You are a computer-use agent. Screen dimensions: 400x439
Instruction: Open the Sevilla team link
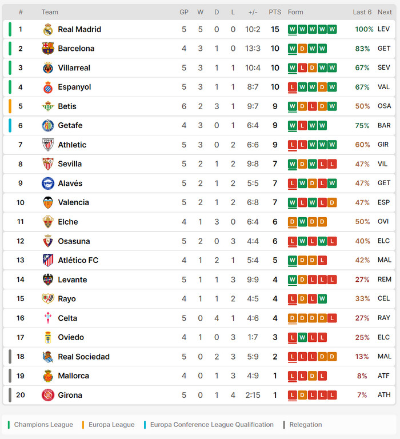click(70, 164)
